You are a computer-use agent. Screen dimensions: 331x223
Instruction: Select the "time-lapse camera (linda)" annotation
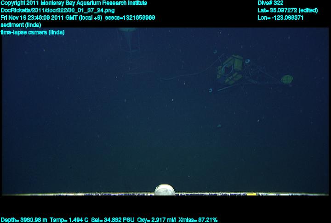coord(33,32)
